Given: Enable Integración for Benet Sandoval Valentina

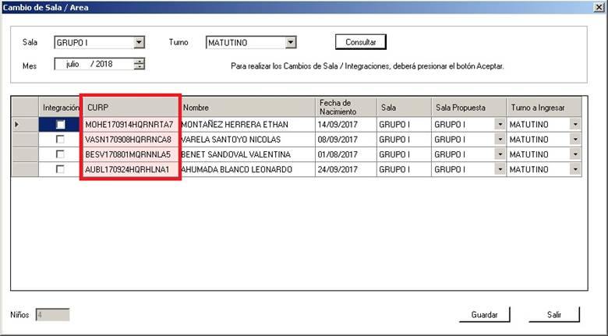Looking at the screenshot, I should (60, 154).
